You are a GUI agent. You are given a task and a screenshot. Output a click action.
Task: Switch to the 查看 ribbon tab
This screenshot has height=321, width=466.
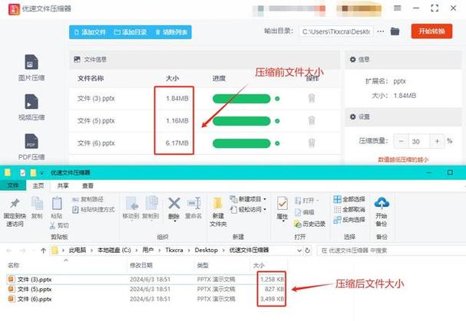(88, 185)
